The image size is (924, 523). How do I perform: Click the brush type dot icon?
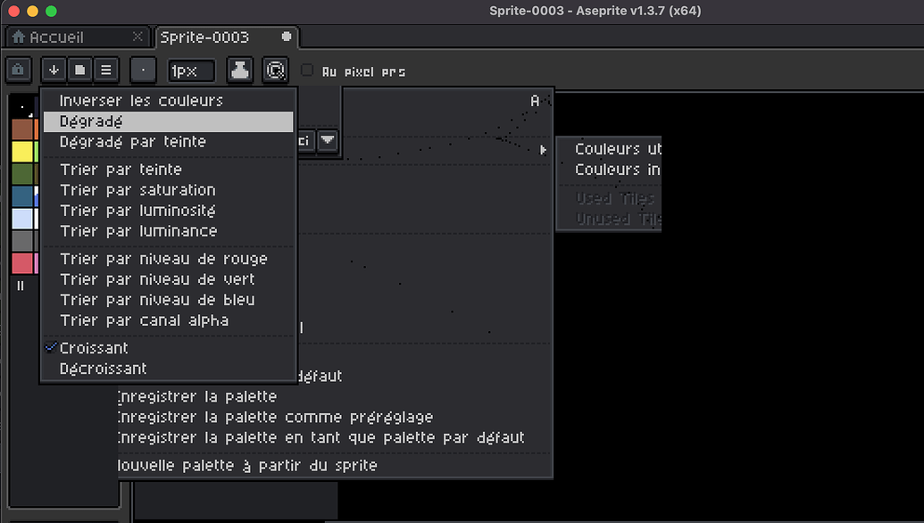tap(143, 70)
